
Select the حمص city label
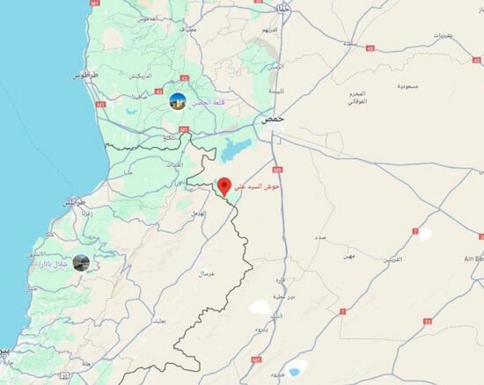pyautogui.click(x=272, y=120)
